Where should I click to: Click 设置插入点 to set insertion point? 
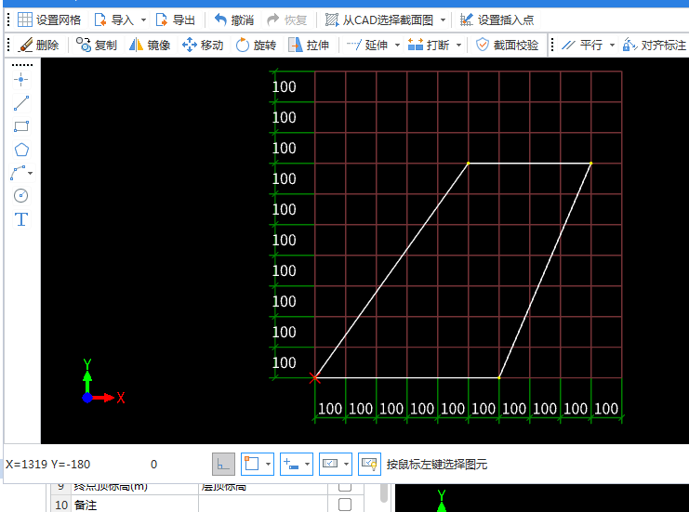pyautogui.click(x=497, y=20)
